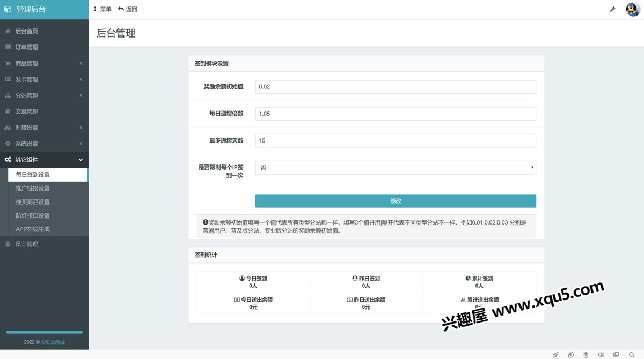Open the 是否限制每个IP签到一次 dropdown

[x=396, y=168]
